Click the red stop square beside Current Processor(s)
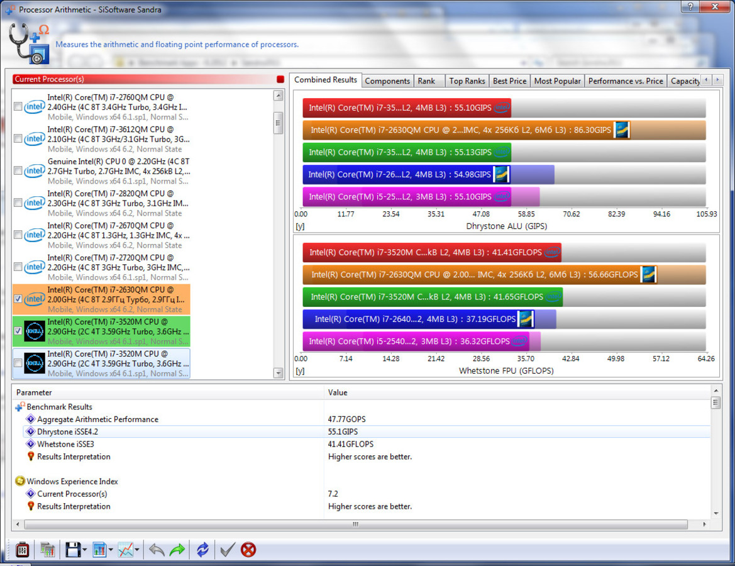735x566 pixels. coord(280,79)
